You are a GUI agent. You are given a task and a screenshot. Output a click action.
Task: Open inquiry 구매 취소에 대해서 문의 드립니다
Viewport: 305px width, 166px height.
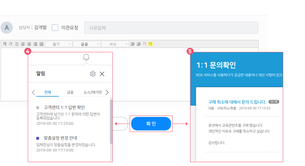237,102
